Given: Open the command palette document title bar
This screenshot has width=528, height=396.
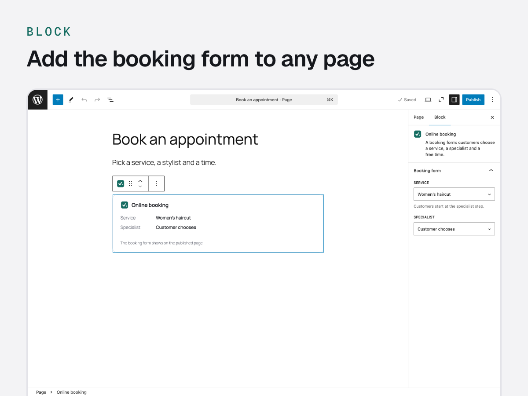Looking at the screenshot, I should point(264,100).
